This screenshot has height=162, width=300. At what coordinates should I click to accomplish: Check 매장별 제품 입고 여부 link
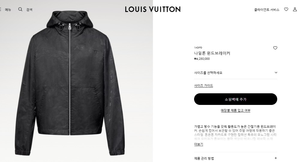[x=235, y=110]
